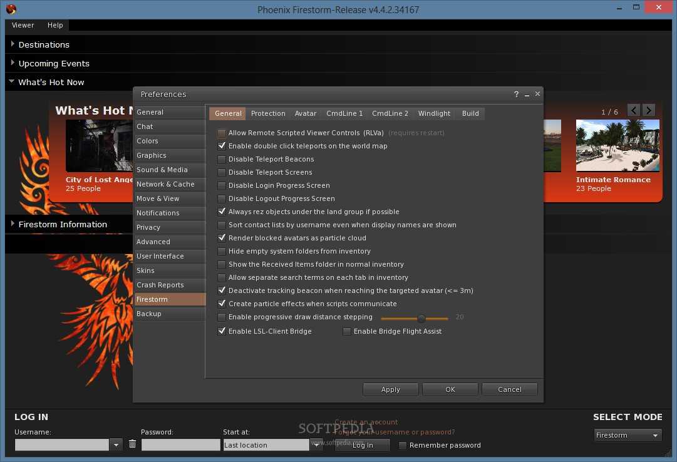Open Network & Cache preferences category
Image resolution: width=677 pixels, height=462 pixels.
pyautogui.click(x=170, y=184)
